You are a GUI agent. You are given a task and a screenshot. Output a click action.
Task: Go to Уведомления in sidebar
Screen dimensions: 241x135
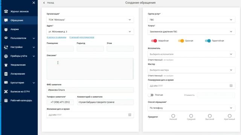click(x=20, y=65)
